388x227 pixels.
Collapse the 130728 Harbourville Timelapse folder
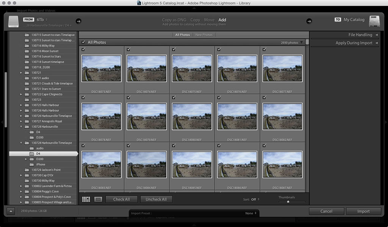(x=21, y=143)
